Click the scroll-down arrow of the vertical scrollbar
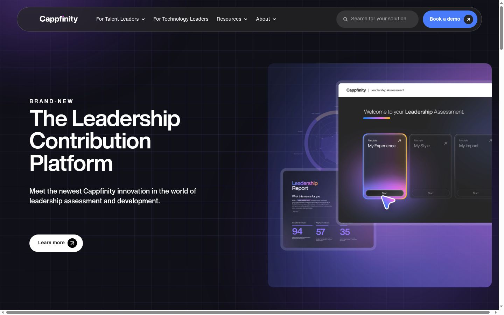 tap(501, 307)
